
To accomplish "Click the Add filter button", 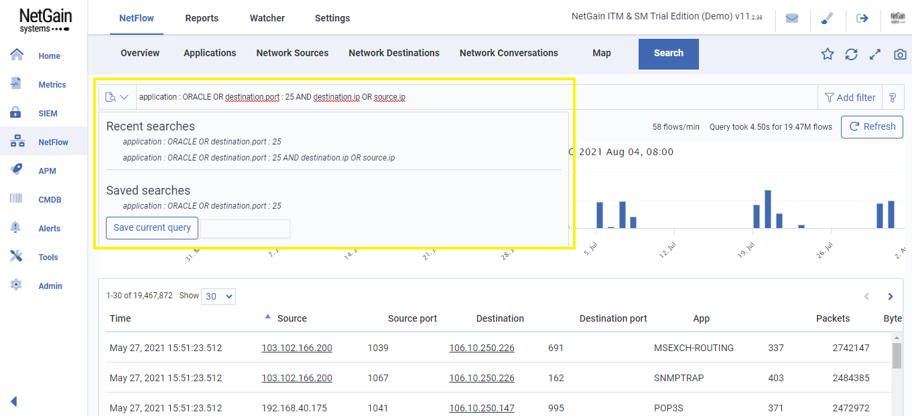I will coord(850,97).
